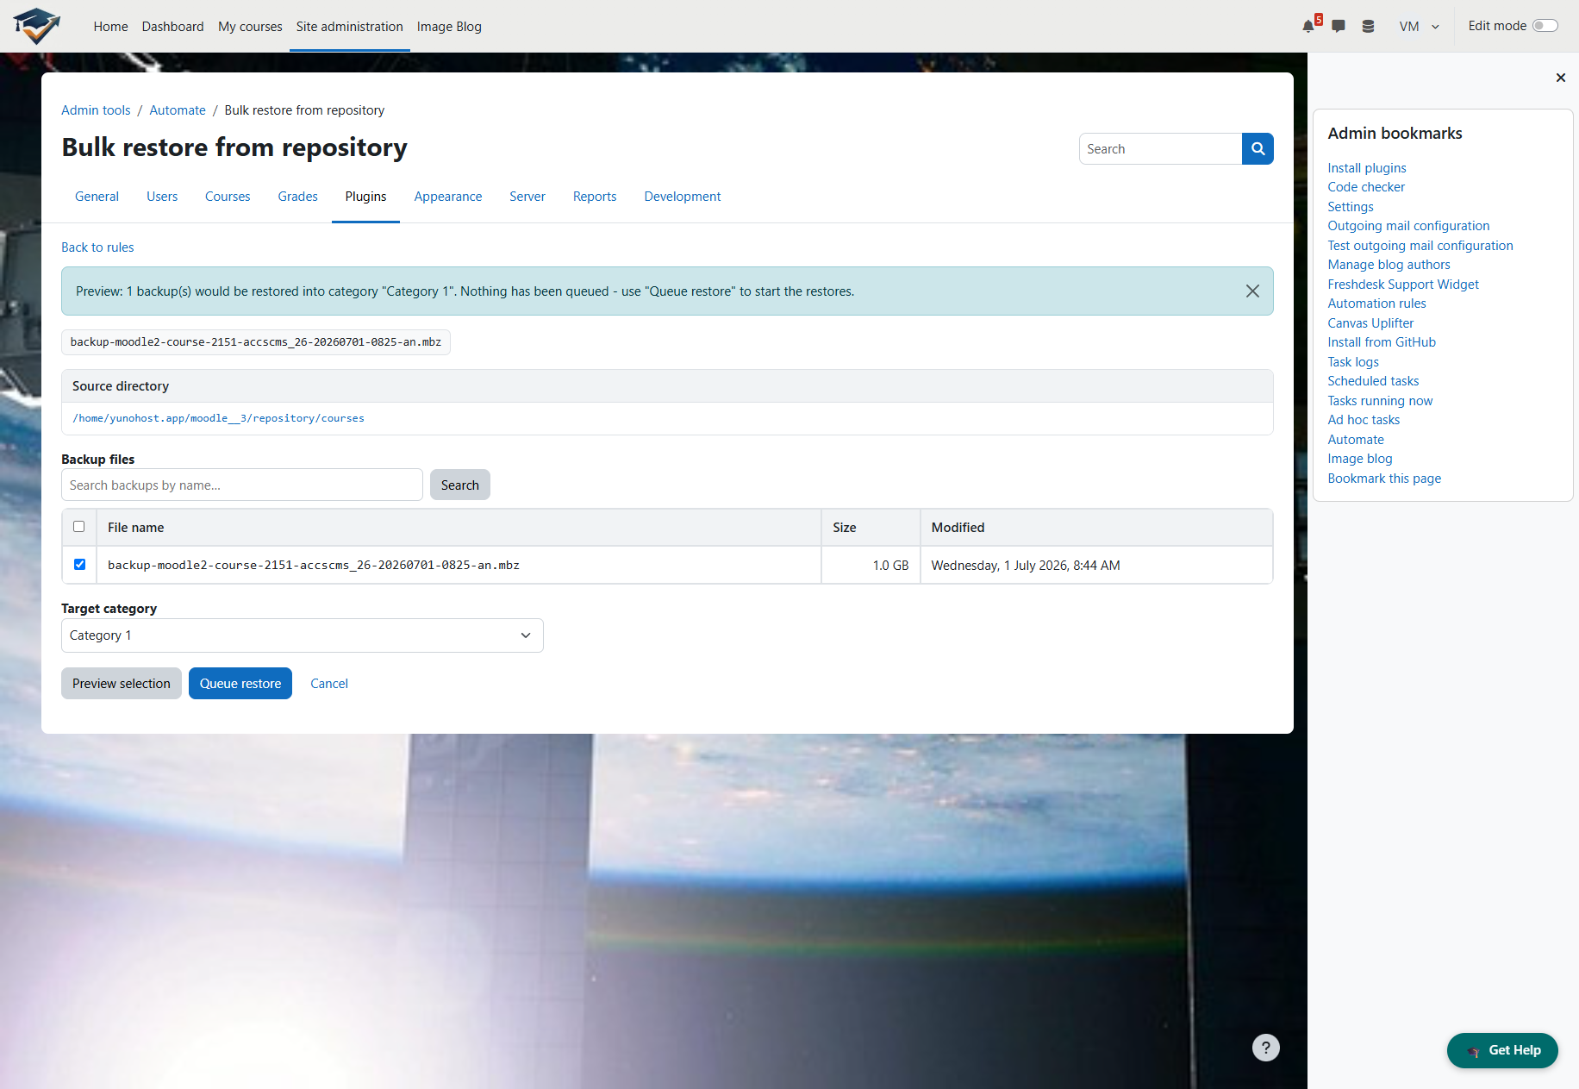The height and width of the screenshot is (1089, 1579).
Task: Focus the admin Search input field
Action: click(x=1160, y=148)
